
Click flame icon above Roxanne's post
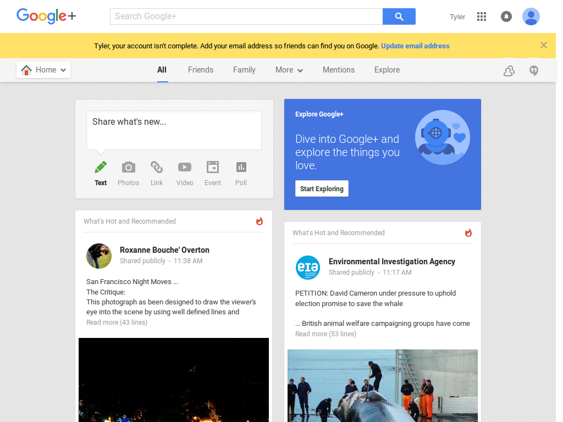[x=260, y=221]
